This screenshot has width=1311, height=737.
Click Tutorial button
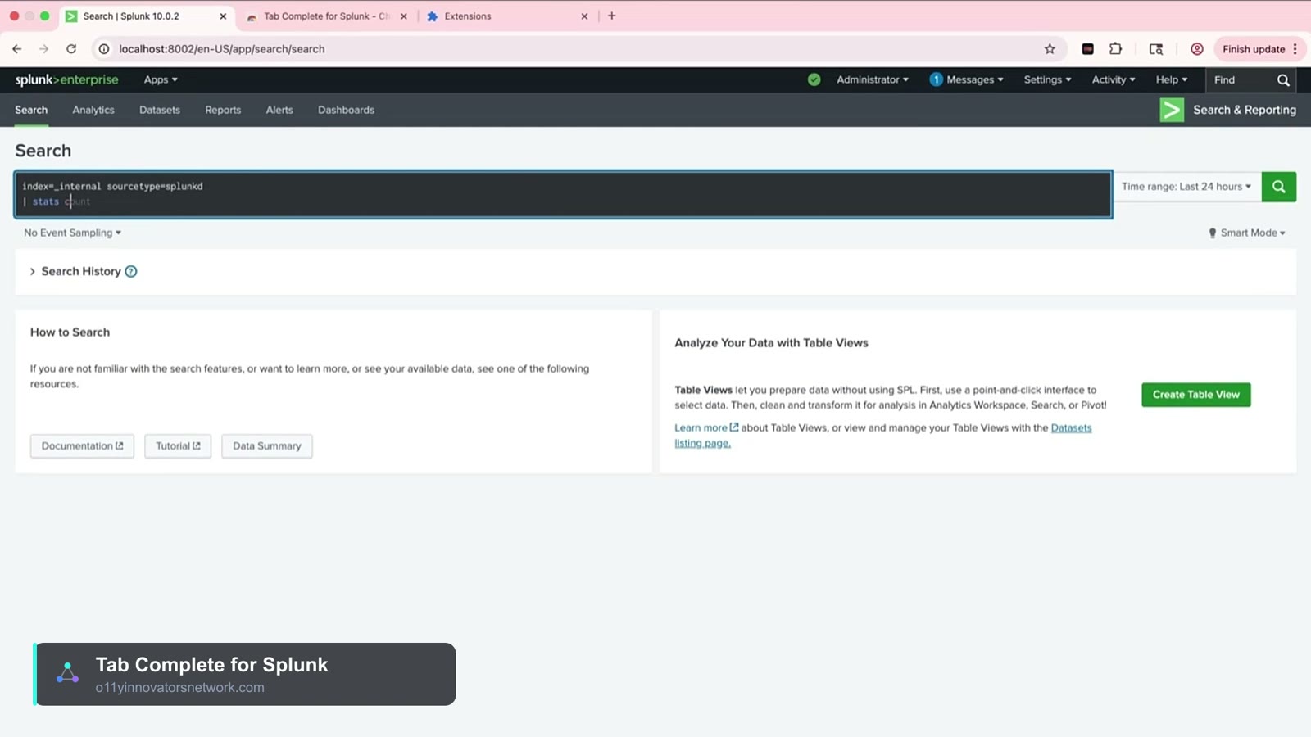[178, 446]
